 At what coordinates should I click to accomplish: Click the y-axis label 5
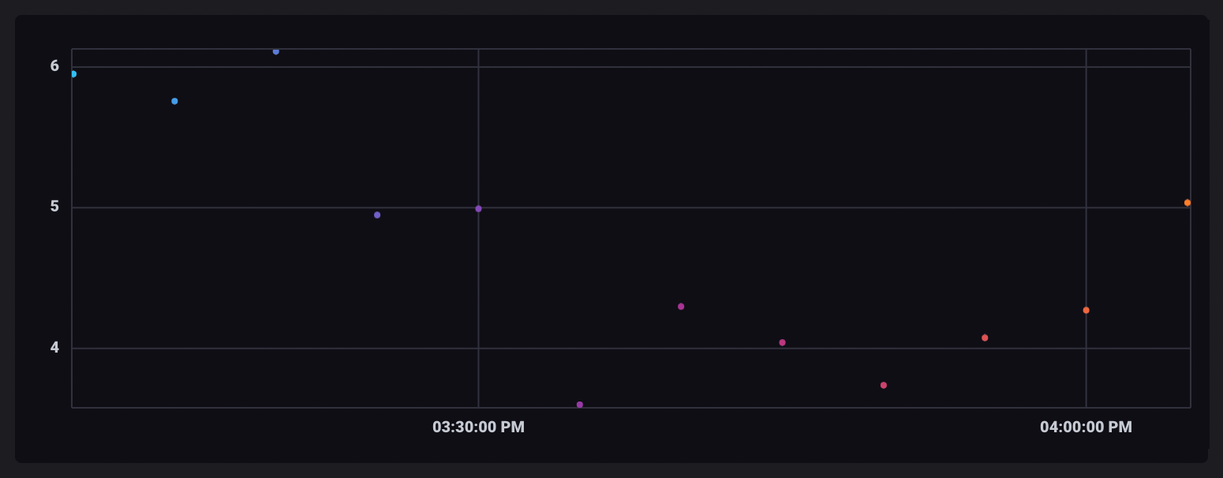pos(54,207)
